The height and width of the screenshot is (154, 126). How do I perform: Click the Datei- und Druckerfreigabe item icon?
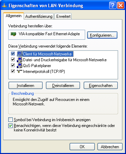20,60
